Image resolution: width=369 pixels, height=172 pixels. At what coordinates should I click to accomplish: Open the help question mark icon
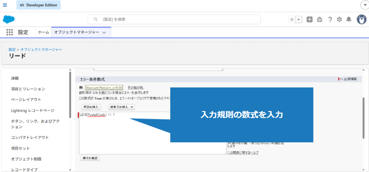(329, 20)
